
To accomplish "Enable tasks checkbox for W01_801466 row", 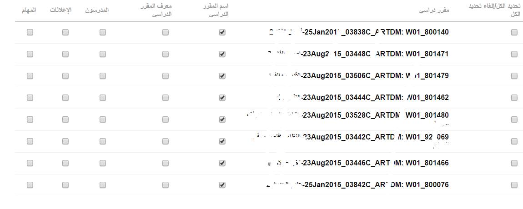I will [30, 163].
